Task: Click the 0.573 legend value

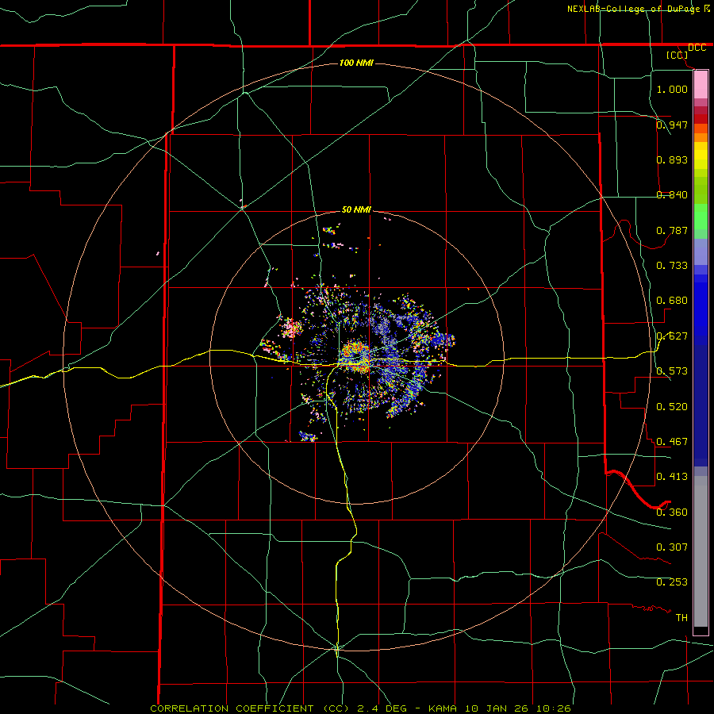Action: [x=672, y=371]
